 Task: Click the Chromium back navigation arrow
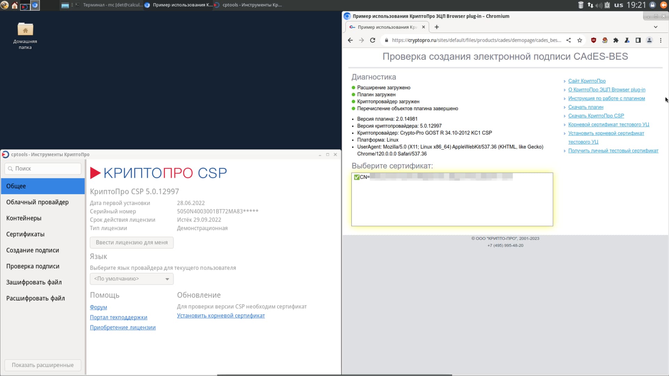tap(350, 40)
